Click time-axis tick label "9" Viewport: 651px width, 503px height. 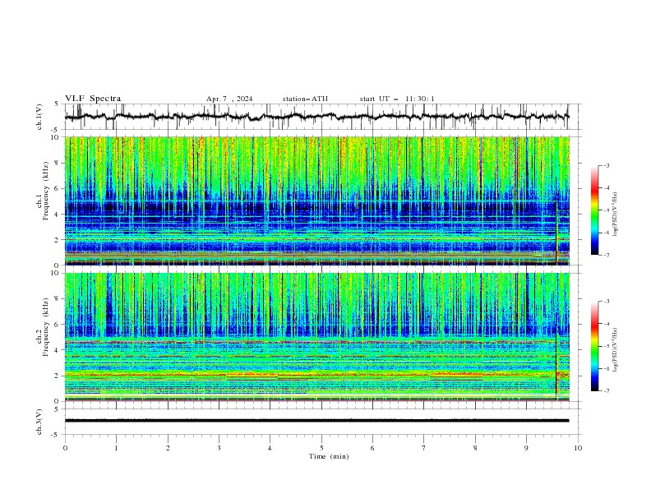click(526, 448)
